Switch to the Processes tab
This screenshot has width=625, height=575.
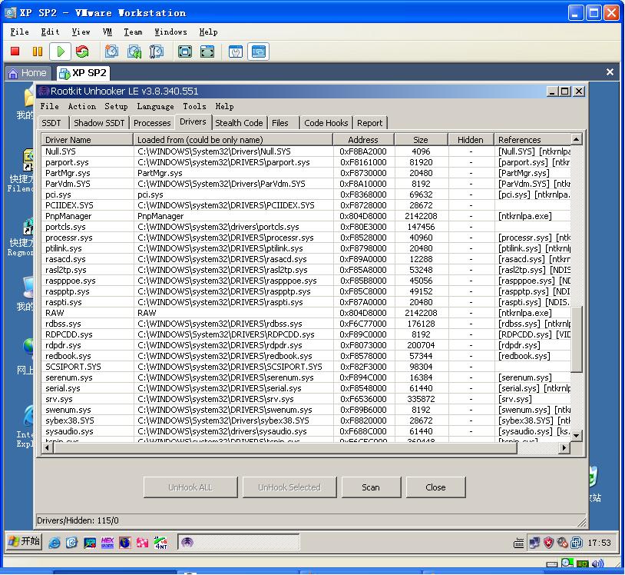tap(152, 123)
